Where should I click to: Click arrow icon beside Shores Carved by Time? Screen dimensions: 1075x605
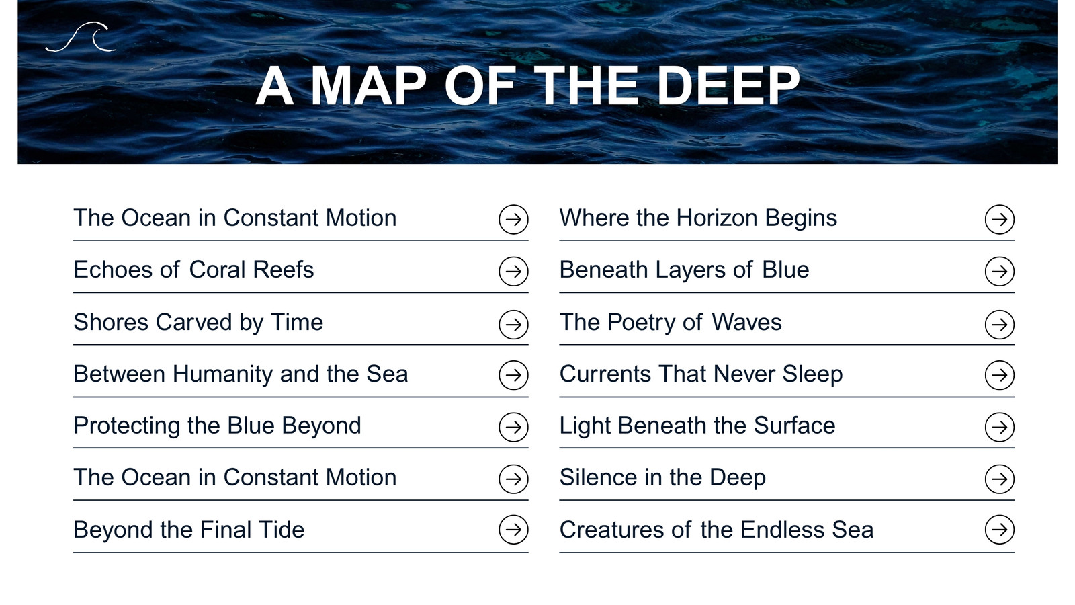coord(513,324)
